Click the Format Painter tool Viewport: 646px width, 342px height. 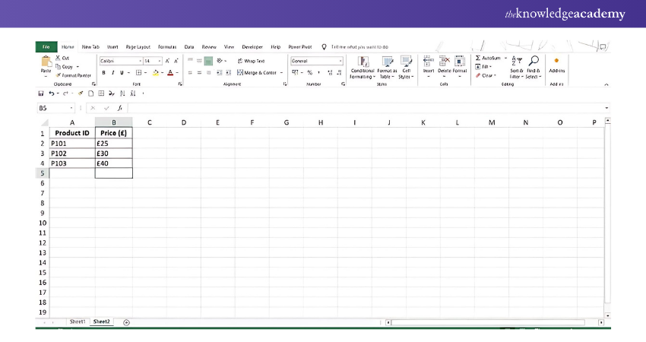click(x=74, y=75)
